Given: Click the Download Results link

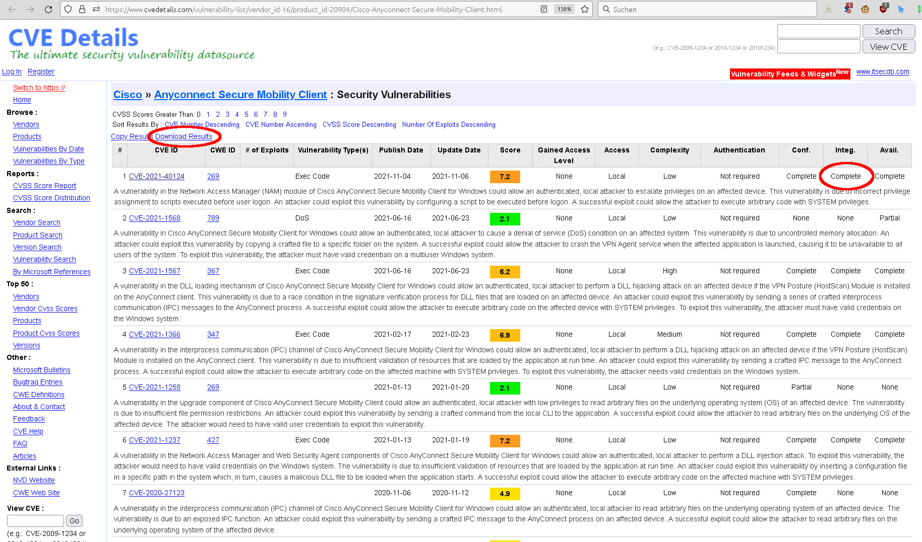Looking at the screenshot, I should click(183, 136).
